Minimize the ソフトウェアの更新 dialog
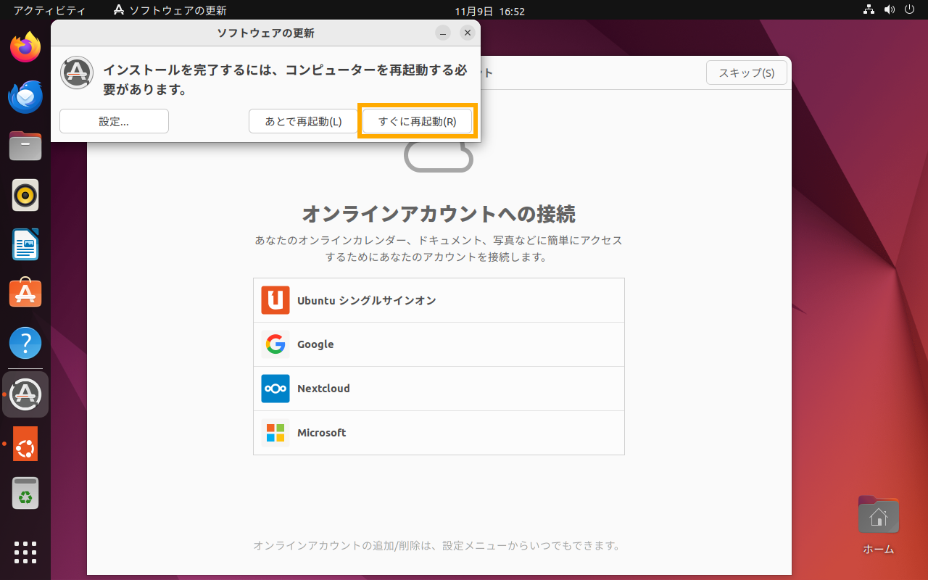This screenshot has height=580, width=928. pyautogui.click(x=443, y=33)
